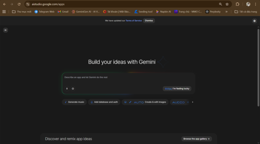Open the Thư mục mới bookmark folder
The height and width of the screenshot is (144, 260).
22,12
